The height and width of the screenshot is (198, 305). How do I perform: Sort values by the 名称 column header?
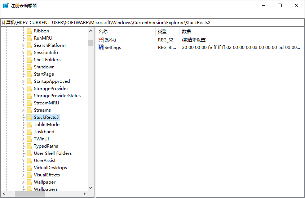pyautogui.click(x=125, y=32)
